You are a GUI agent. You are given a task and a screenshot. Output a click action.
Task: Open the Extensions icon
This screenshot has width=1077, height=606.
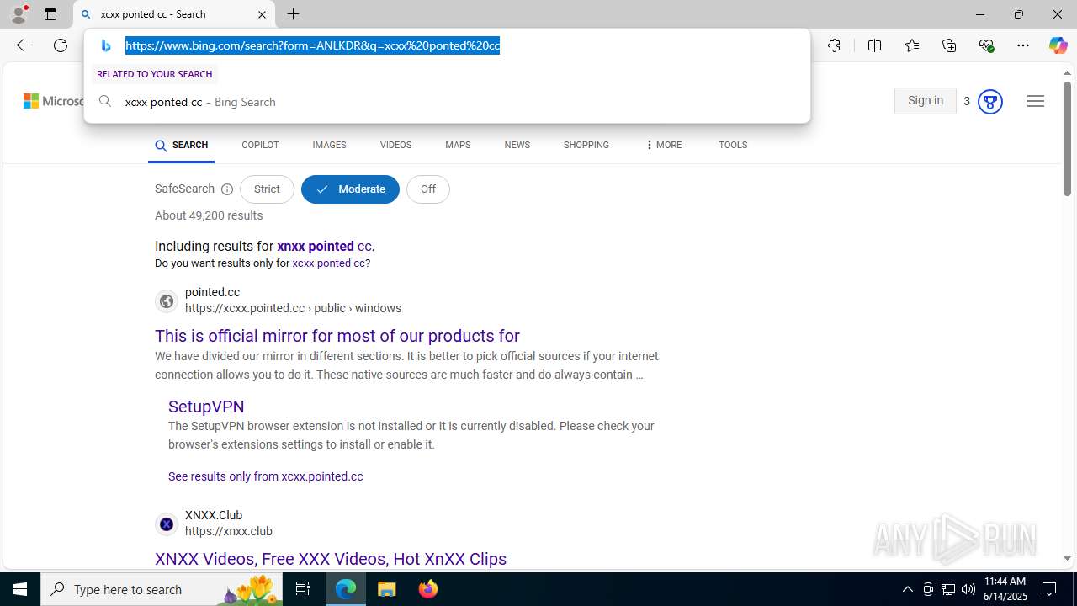834,45
